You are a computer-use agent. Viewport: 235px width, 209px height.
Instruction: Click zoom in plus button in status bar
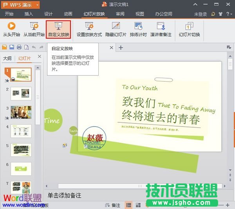click(x=228, y=205)
